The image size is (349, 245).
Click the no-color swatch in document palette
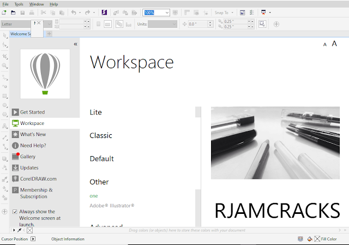pos(29,230)
